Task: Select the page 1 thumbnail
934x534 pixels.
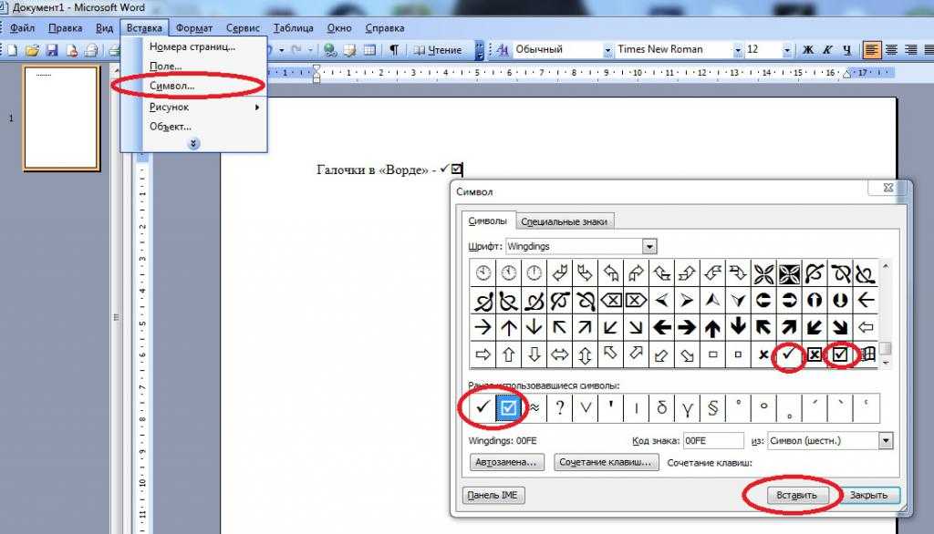Action: [x=61, y=118]
